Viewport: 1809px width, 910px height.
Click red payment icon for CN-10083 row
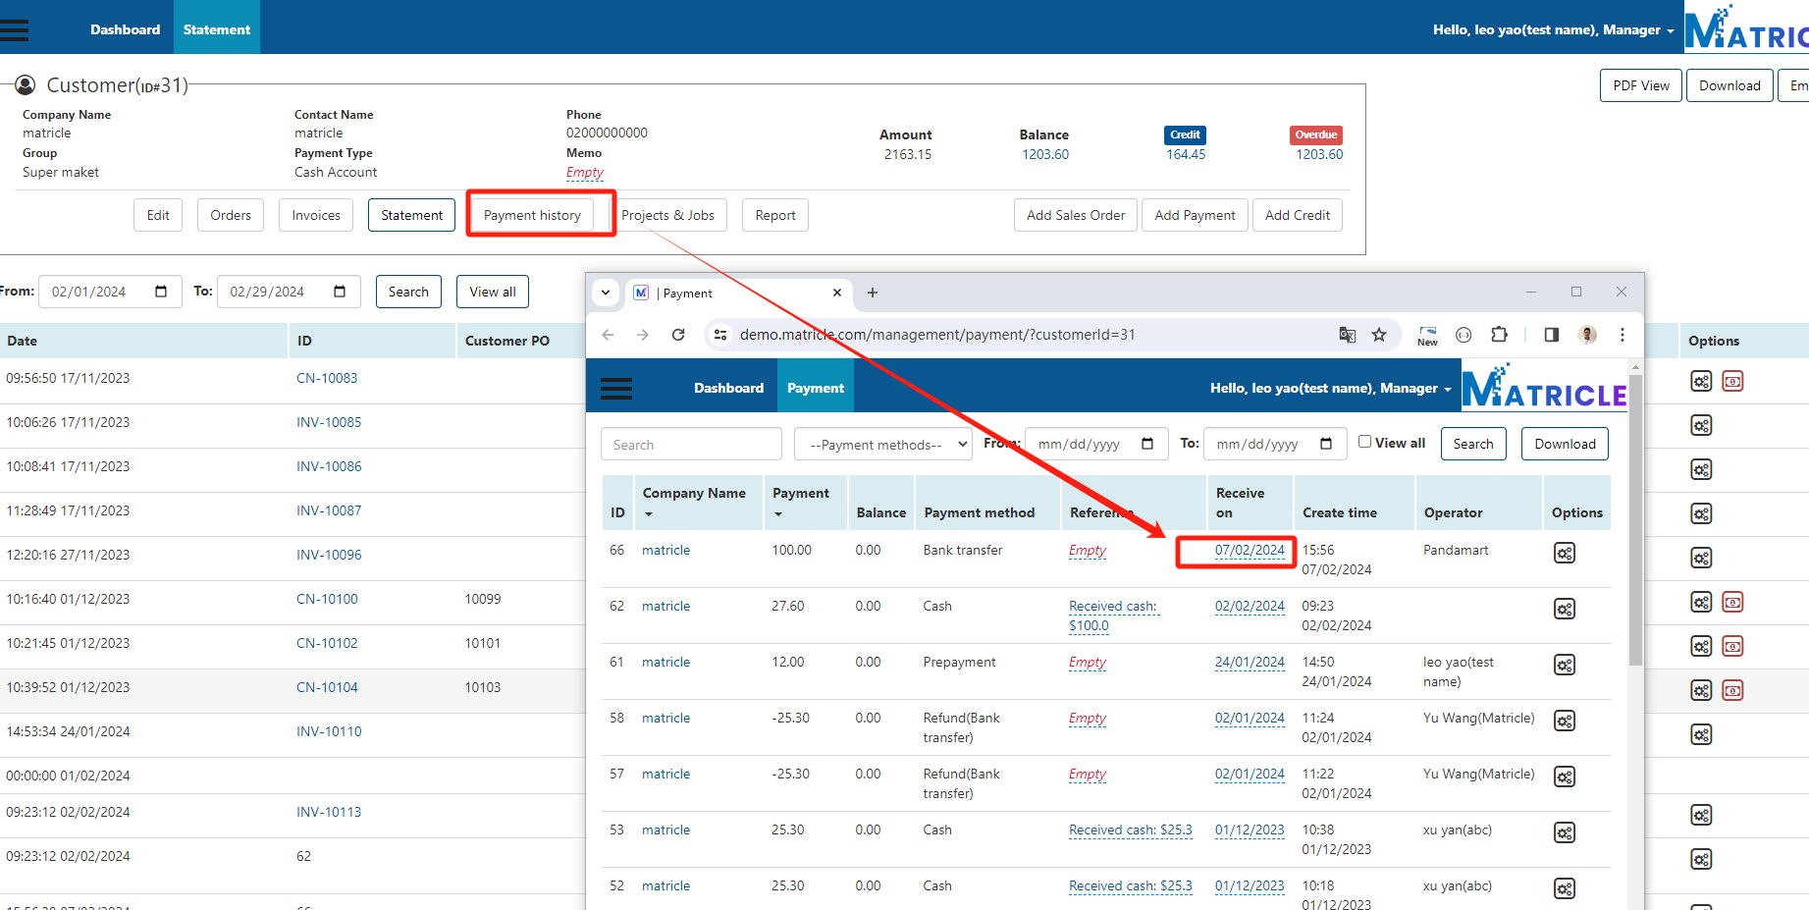click(1733, 381)
